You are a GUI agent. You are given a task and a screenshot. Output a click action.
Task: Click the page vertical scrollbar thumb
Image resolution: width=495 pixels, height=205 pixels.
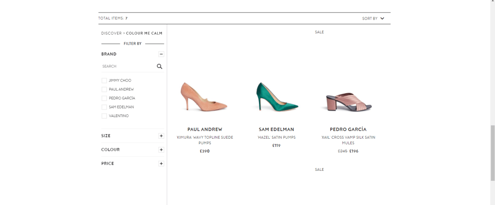pyautogui.click(x=492, y=153)
